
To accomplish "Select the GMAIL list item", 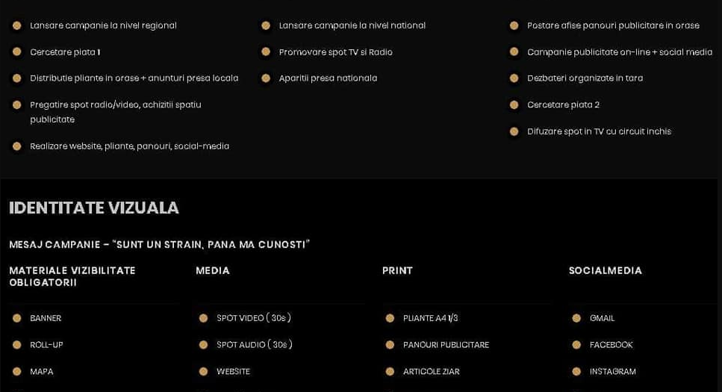I will [x=602, y=318].
